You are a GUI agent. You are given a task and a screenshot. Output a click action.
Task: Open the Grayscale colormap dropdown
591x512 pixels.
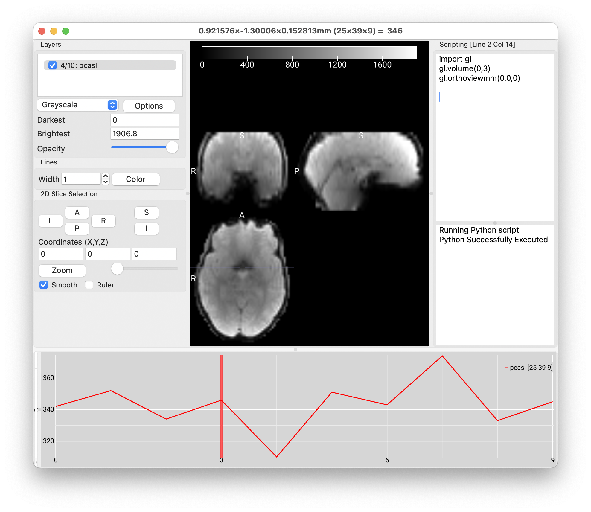[78, 105]
